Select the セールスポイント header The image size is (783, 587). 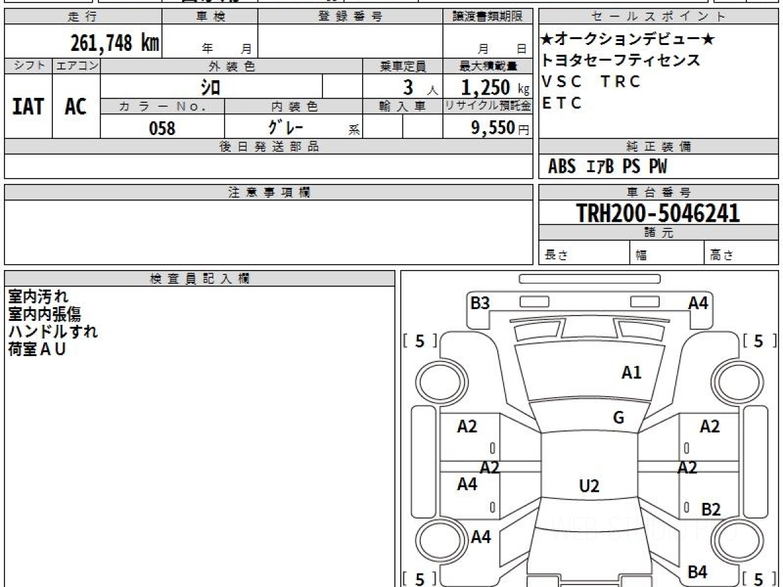pos(658,17)
